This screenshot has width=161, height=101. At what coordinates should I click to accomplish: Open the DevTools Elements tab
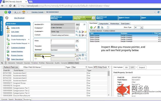[x=12, y=63]
